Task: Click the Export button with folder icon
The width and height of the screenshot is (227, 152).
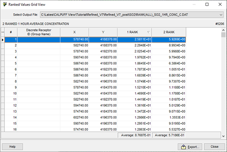Action: [190, 147]
